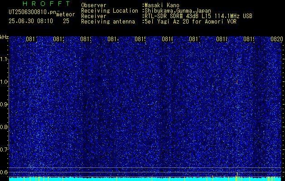Click the tallest yellow spike in the amplitude strip
The image size is (285, 181).
pos(237,176)
